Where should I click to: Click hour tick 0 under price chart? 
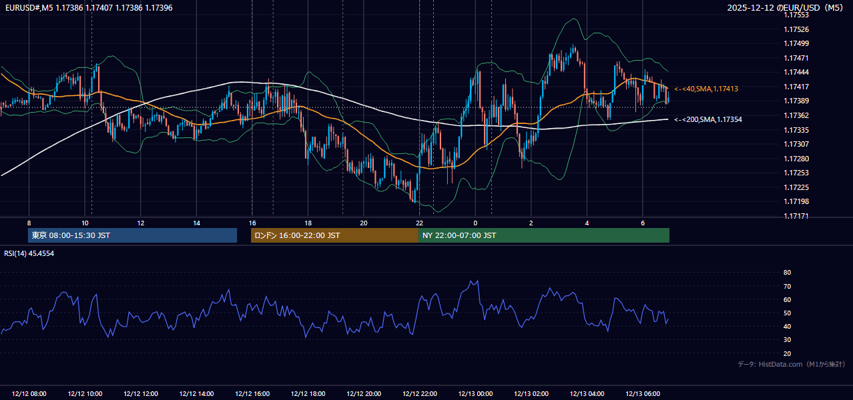click(475, 223)
